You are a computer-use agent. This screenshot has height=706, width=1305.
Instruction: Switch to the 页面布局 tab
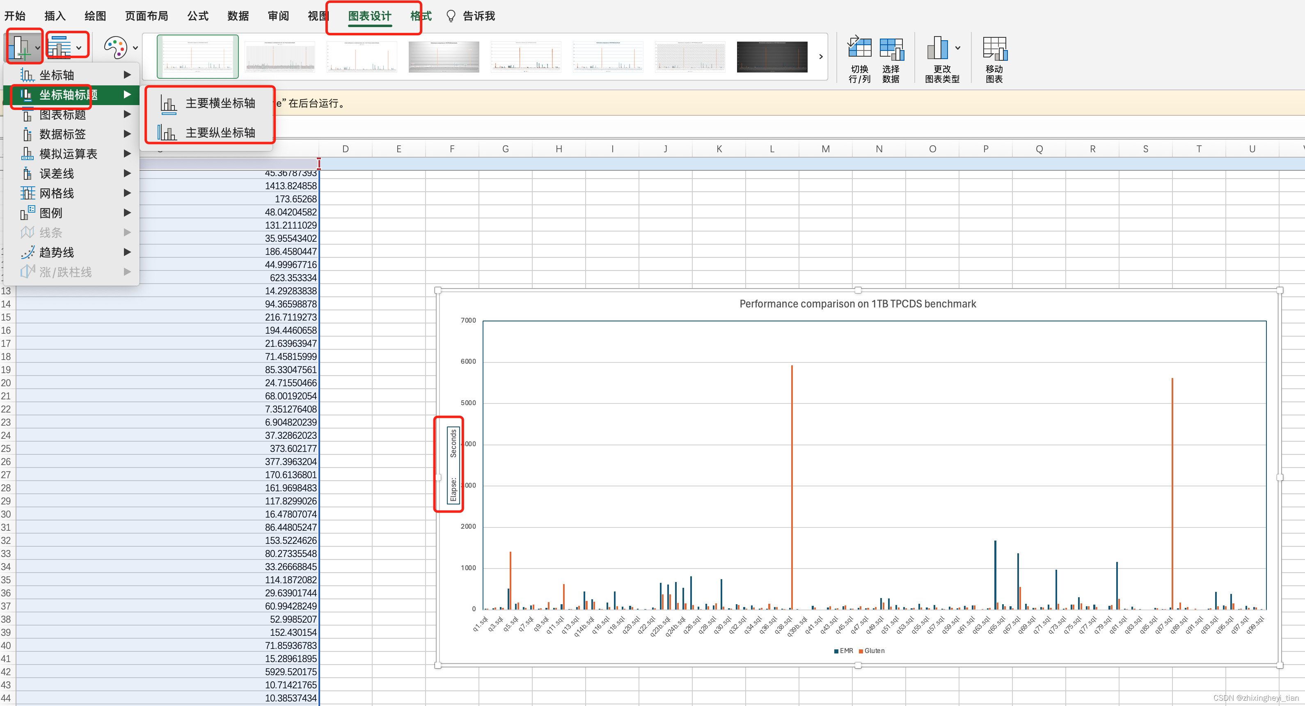pyautogui.click(x=147, y=16)
